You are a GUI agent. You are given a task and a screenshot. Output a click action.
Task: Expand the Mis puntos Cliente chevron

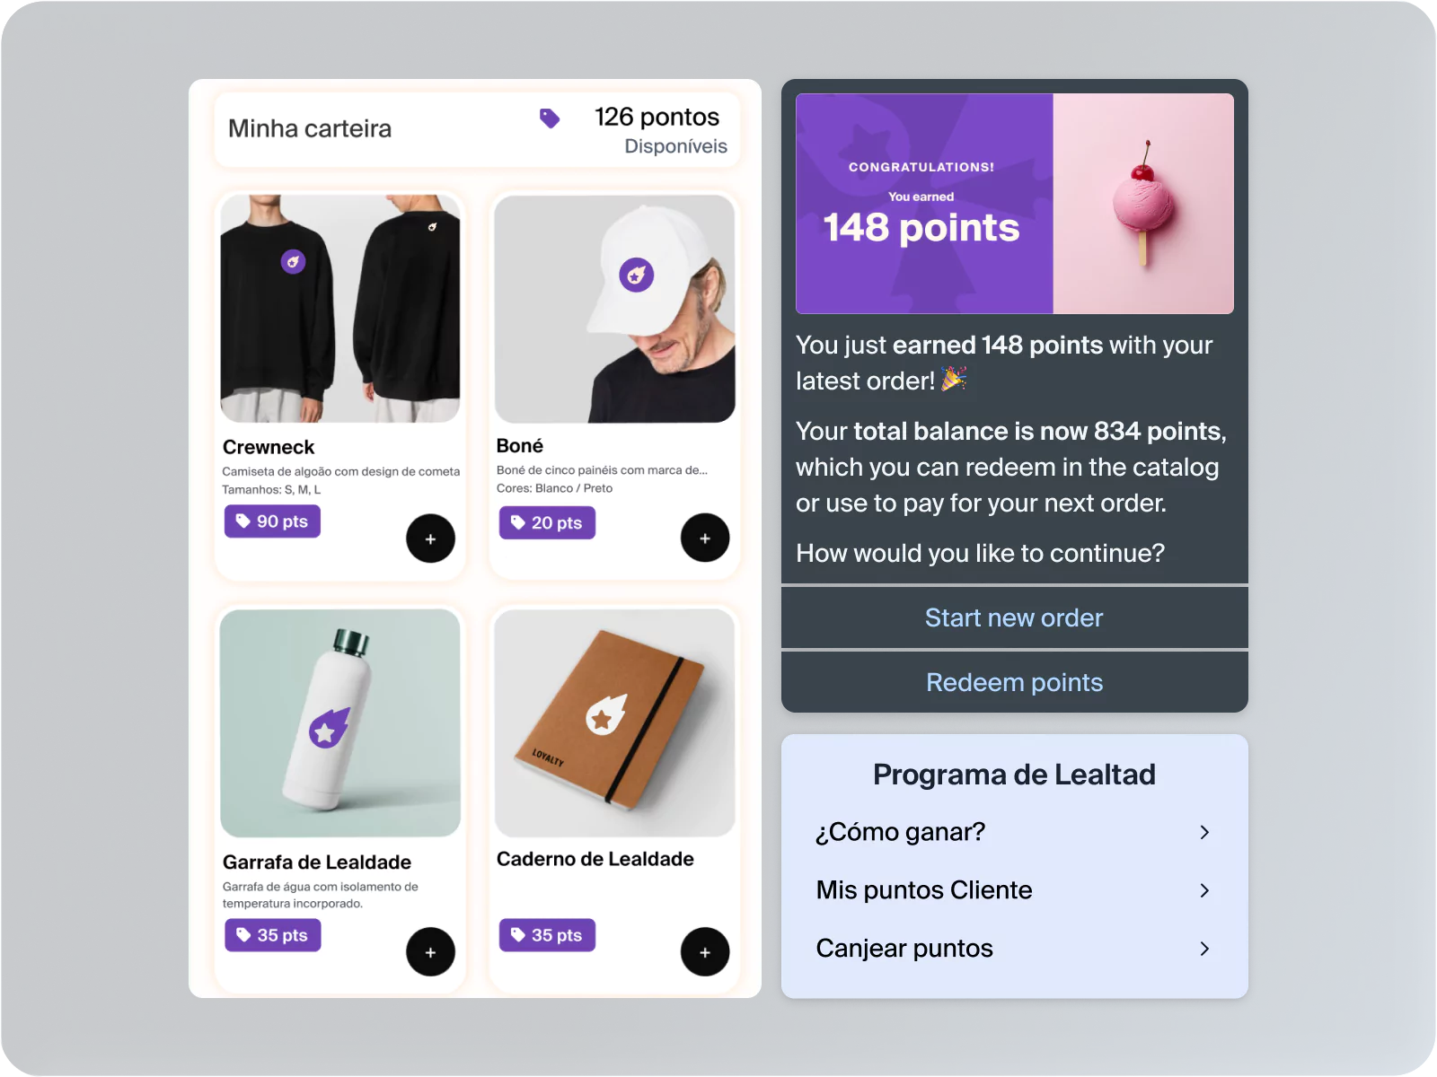(x=1204, y=890)
